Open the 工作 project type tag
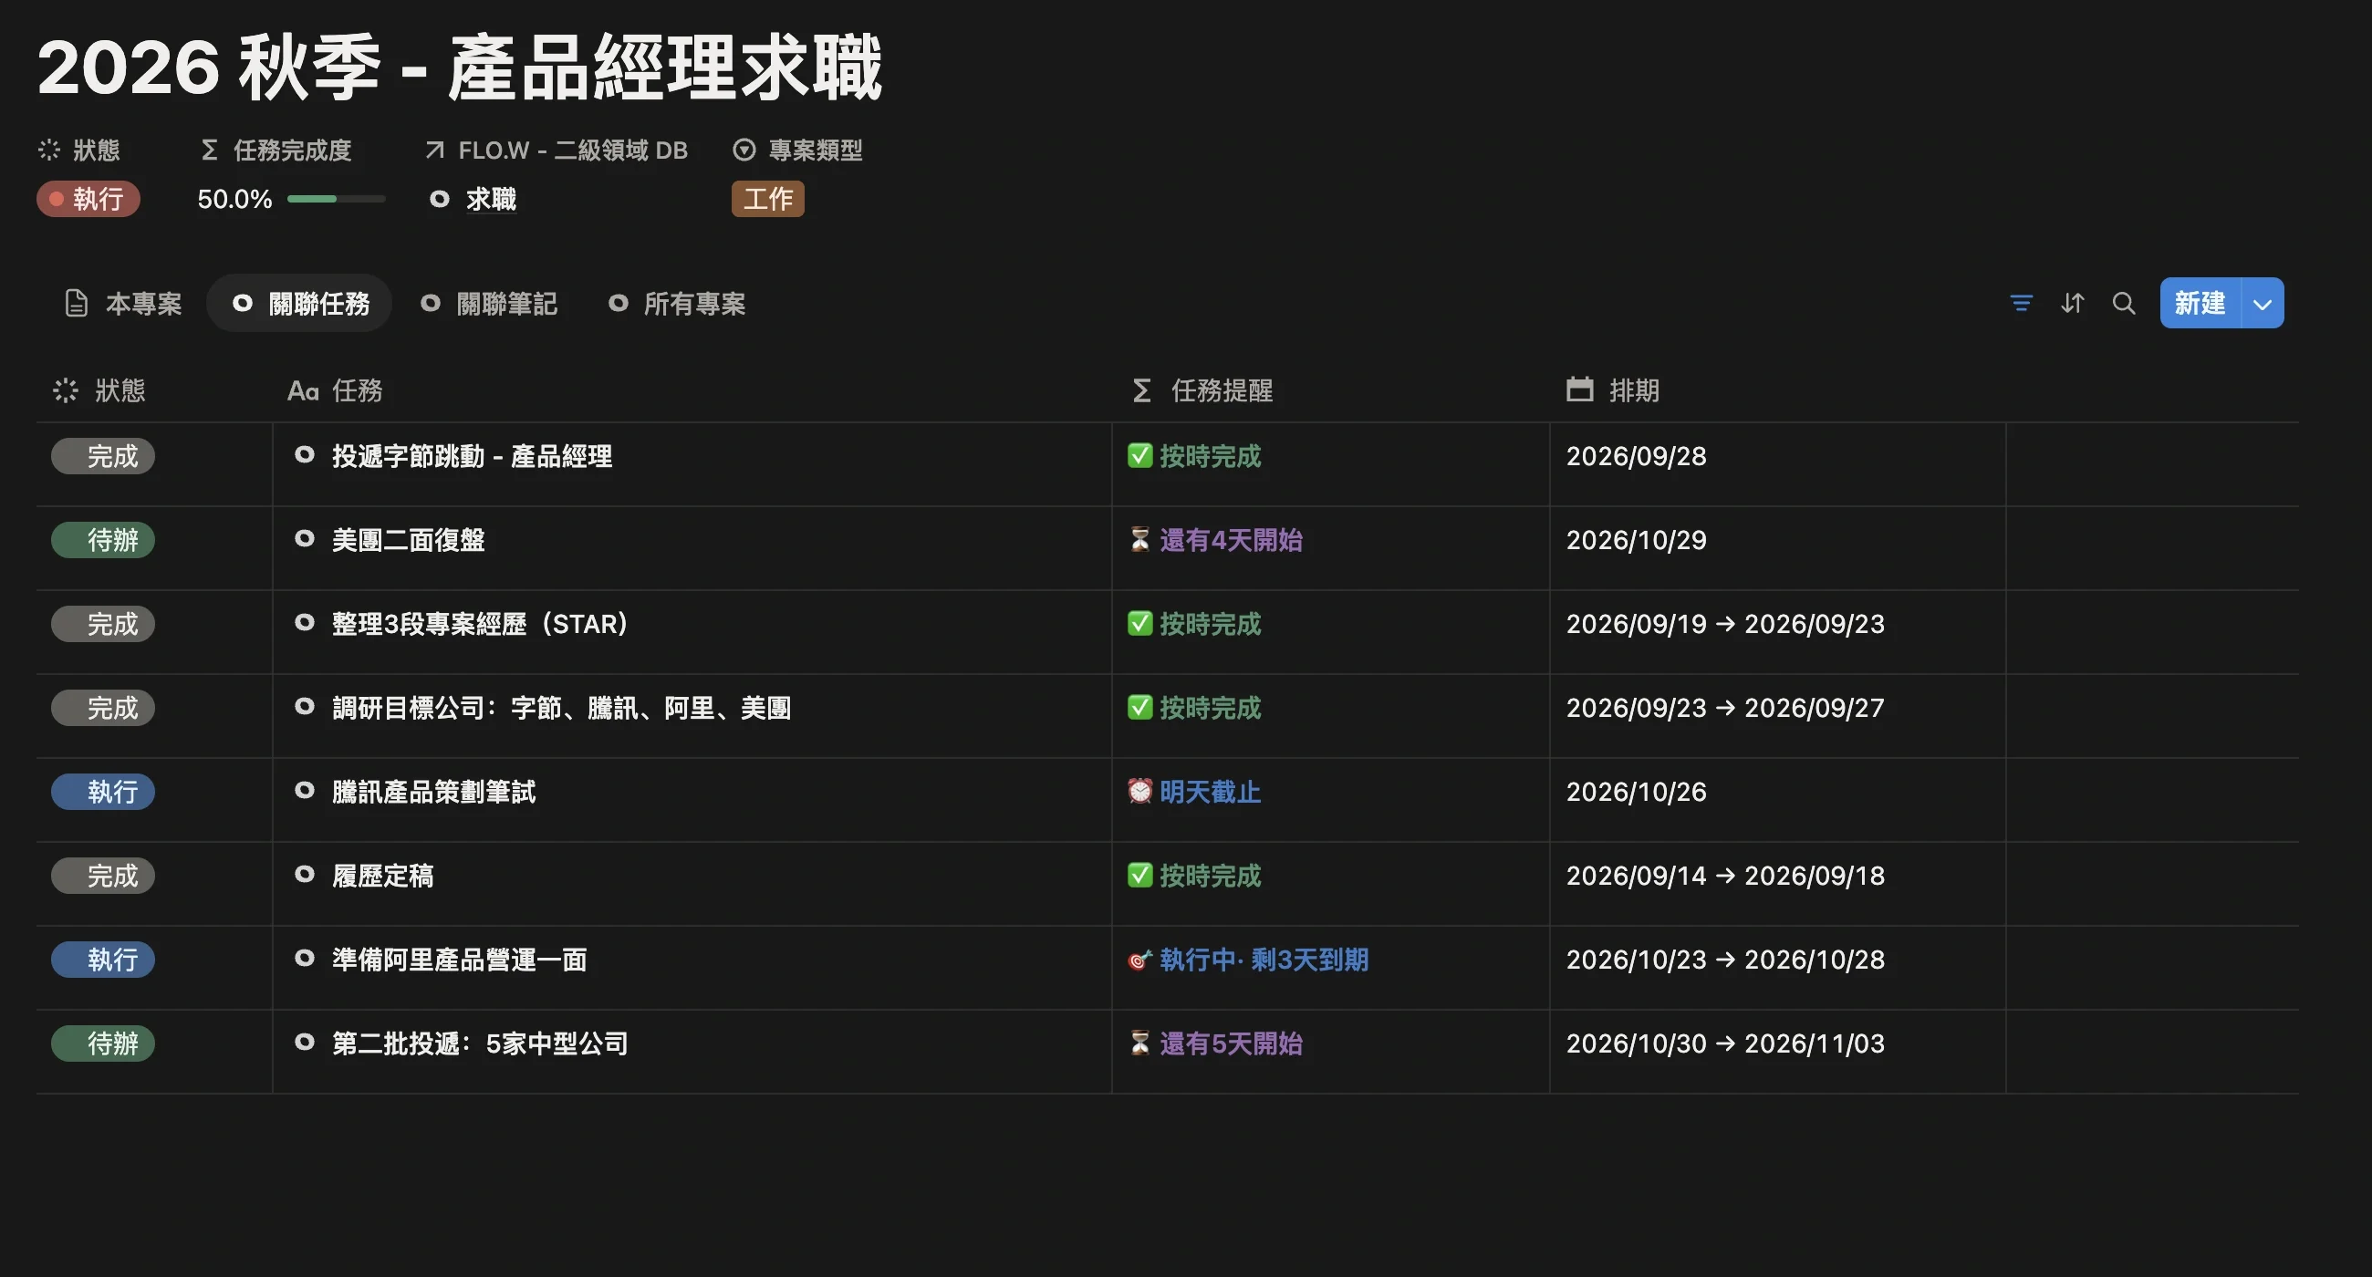The height and width of the screenshot is (1277, 2372). tap(768, 199)
